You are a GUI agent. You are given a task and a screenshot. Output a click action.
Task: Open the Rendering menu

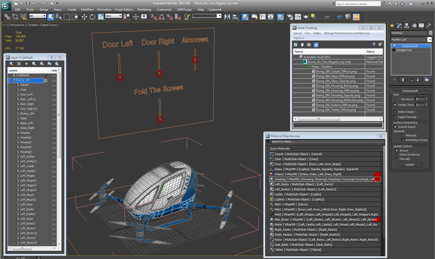144,10
